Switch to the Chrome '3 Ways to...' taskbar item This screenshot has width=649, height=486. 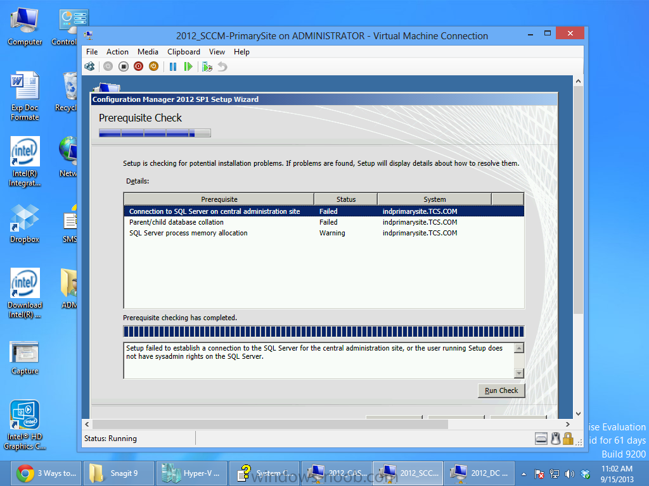46,473
